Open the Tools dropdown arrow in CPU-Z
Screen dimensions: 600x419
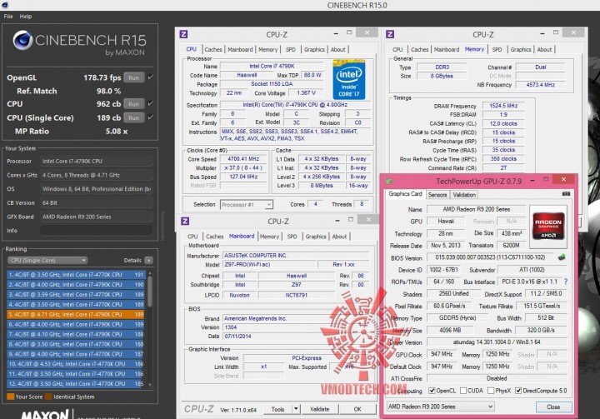tap(295, 409)
